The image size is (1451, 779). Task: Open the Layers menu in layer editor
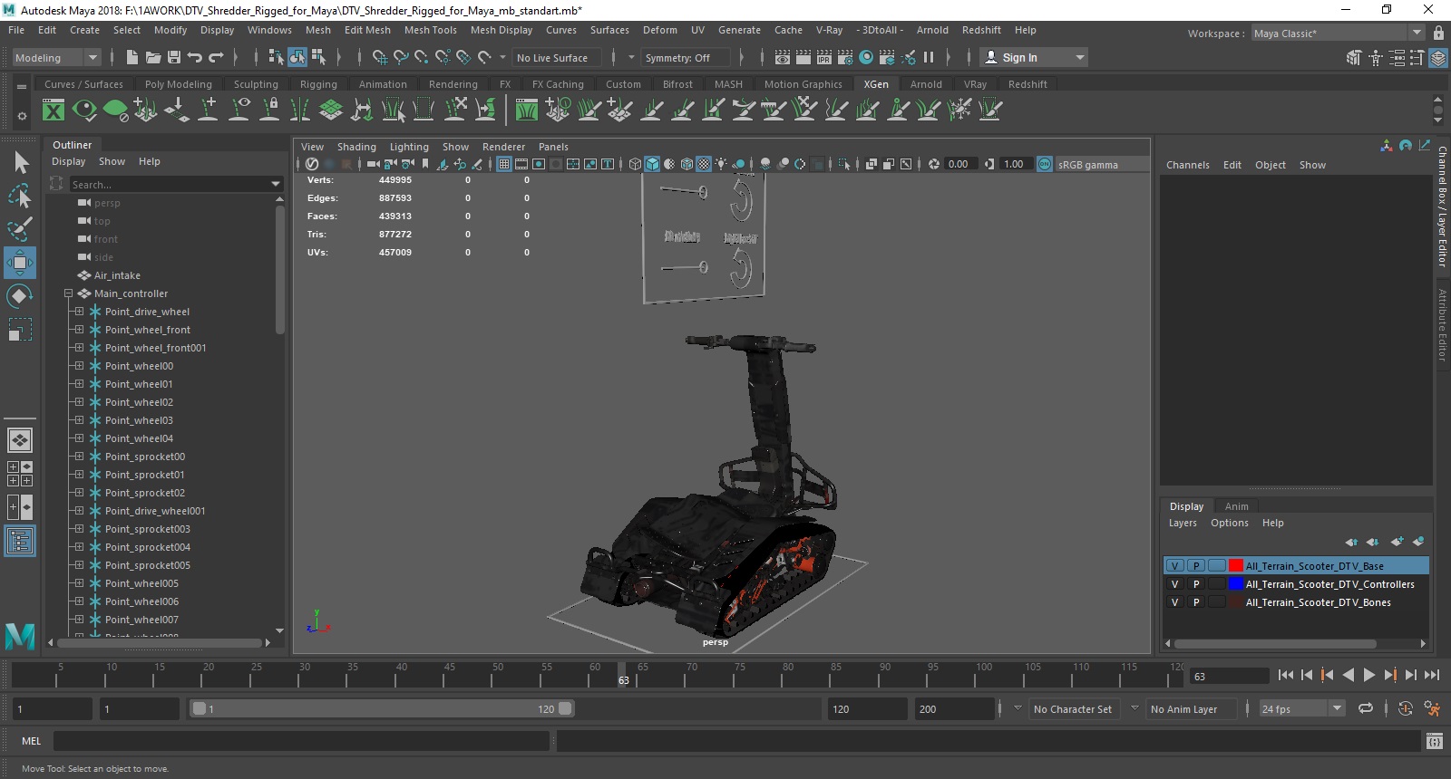(x=1183, y=523)
